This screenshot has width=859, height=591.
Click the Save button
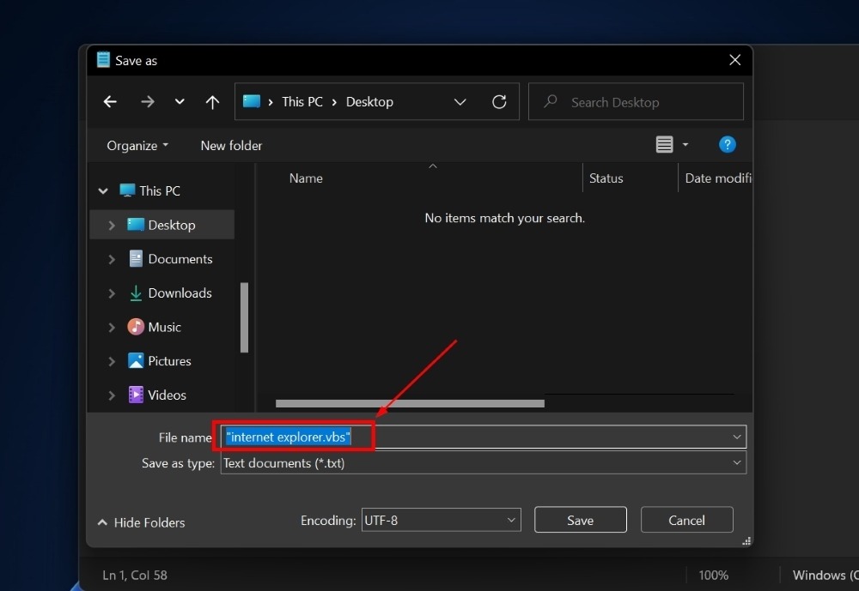(580, 519)
